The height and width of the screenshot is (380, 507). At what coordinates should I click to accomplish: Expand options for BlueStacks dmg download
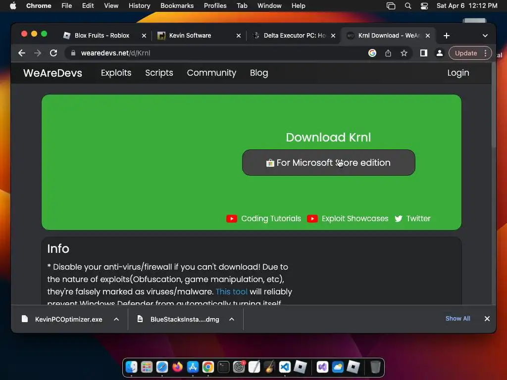(232, 319)
